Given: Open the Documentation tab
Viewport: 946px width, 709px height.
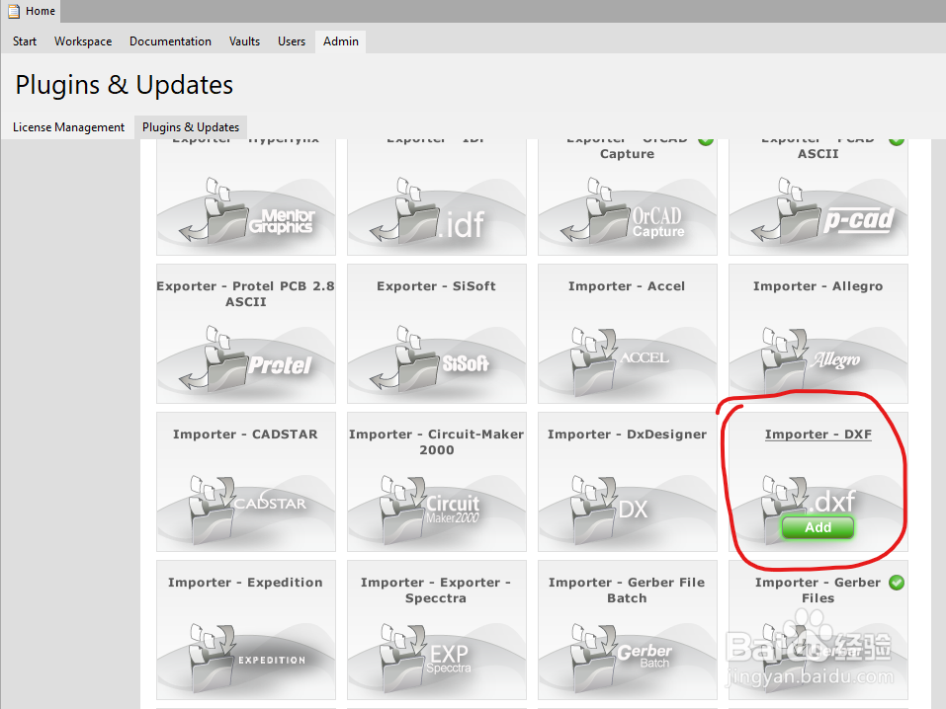Looking at the screenshot, I should 171,41.
